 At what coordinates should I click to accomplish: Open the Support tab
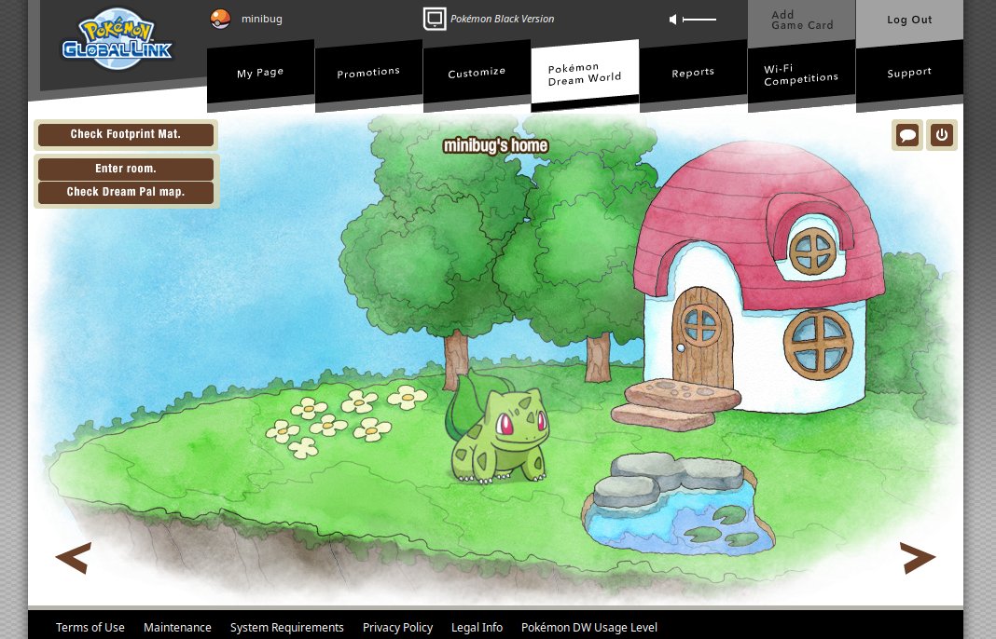point(909,73)
